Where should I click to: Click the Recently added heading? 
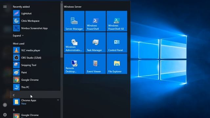pos(21,7)
